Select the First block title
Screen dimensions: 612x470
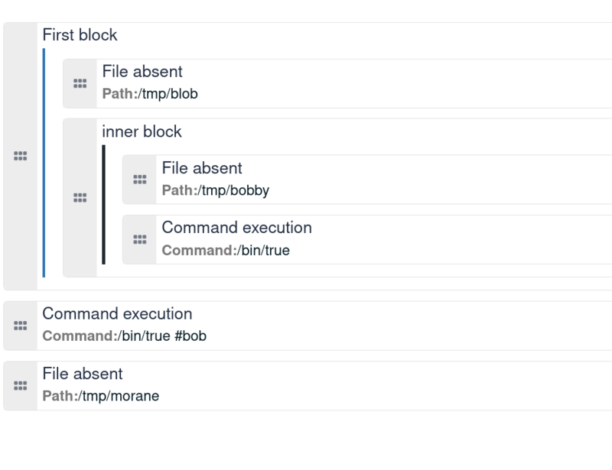(80, 34)
